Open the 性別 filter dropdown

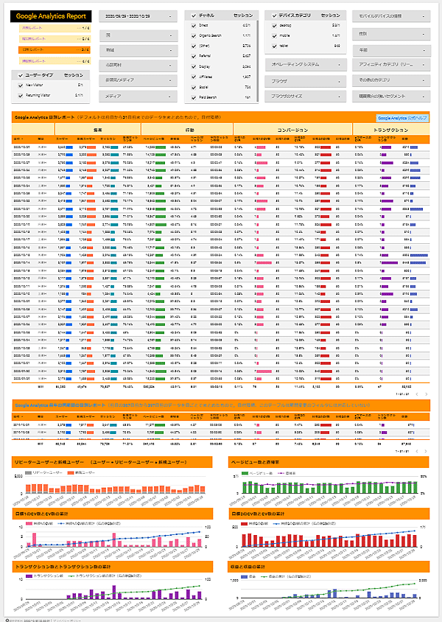click(391, 34)
